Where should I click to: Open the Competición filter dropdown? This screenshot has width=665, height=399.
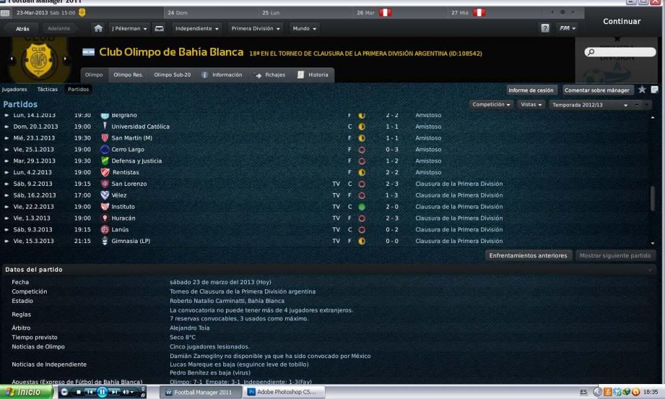coord(491,105)
